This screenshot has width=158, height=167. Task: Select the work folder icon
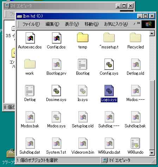coord(30,64)
